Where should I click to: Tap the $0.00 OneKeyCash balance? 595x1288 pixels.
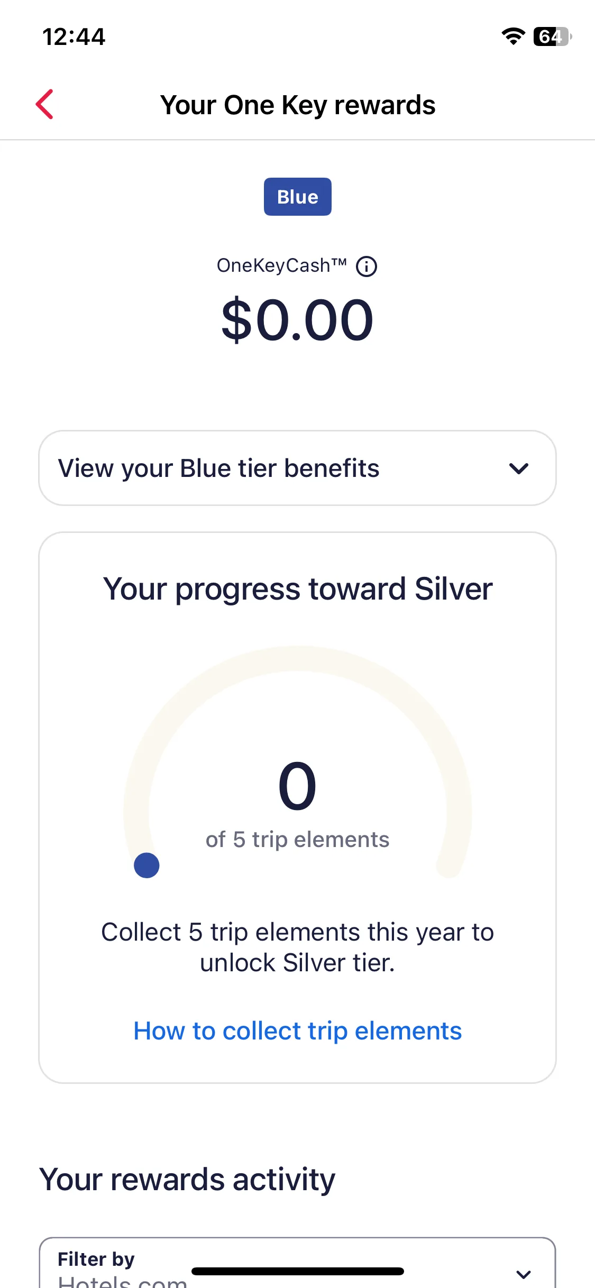pos(297,320)
